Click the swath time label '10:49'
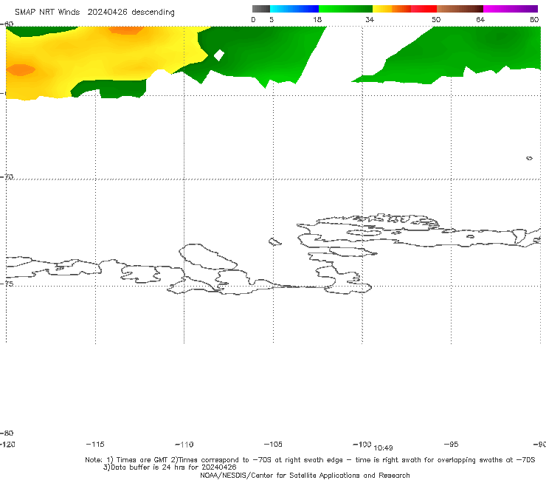The height and width of the screenshot is (480, 546). point(383,448)
